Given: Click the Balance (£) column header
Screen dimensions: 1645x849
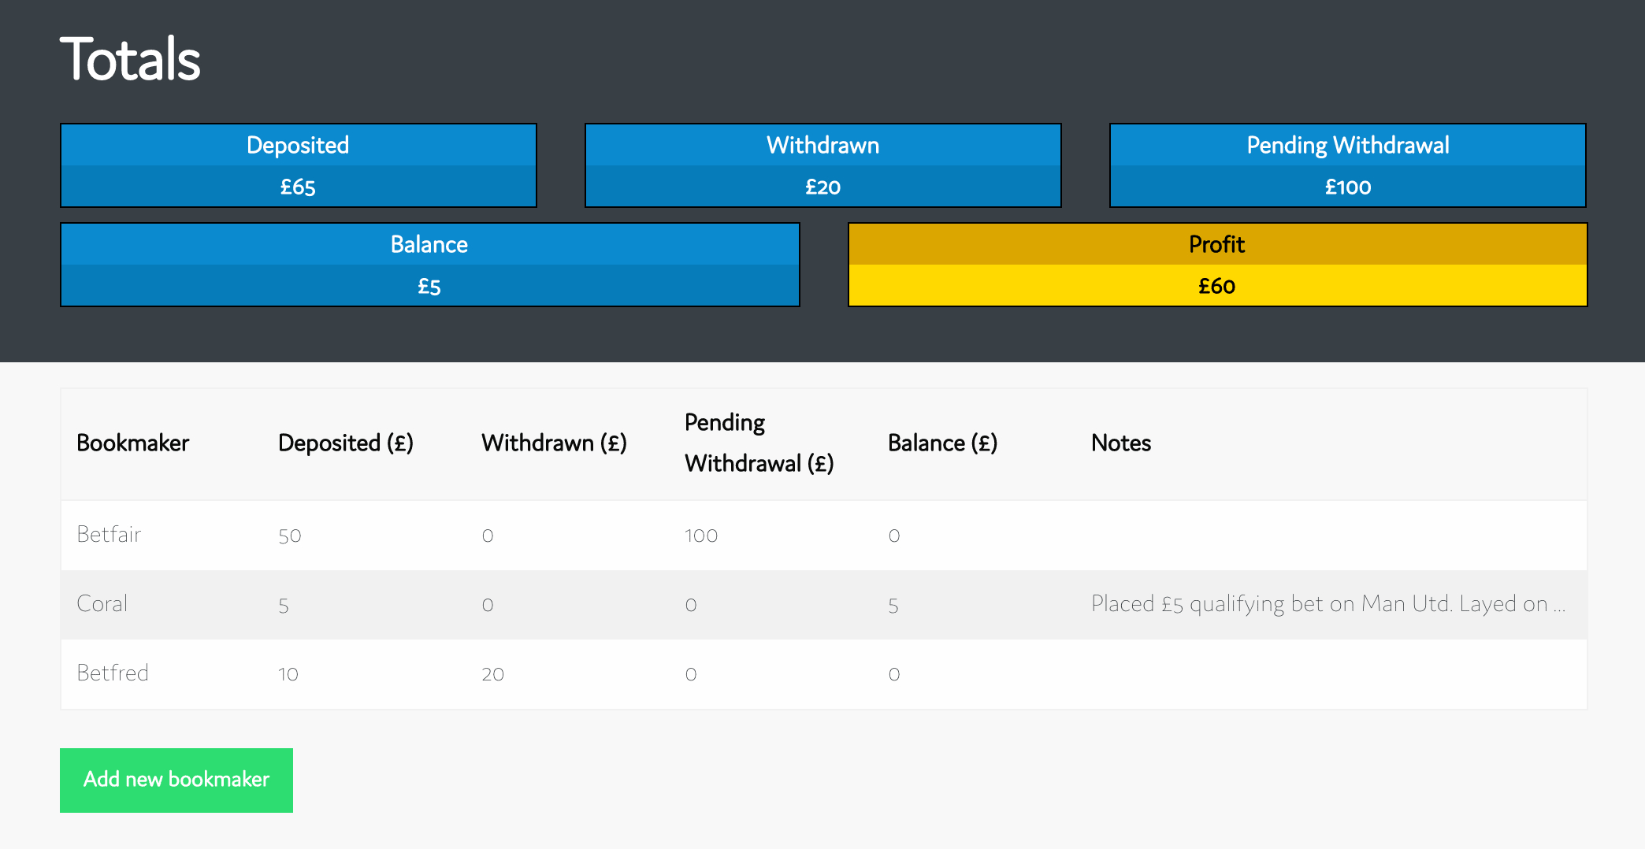Looking at the screenshot, I should coord(942,443).
